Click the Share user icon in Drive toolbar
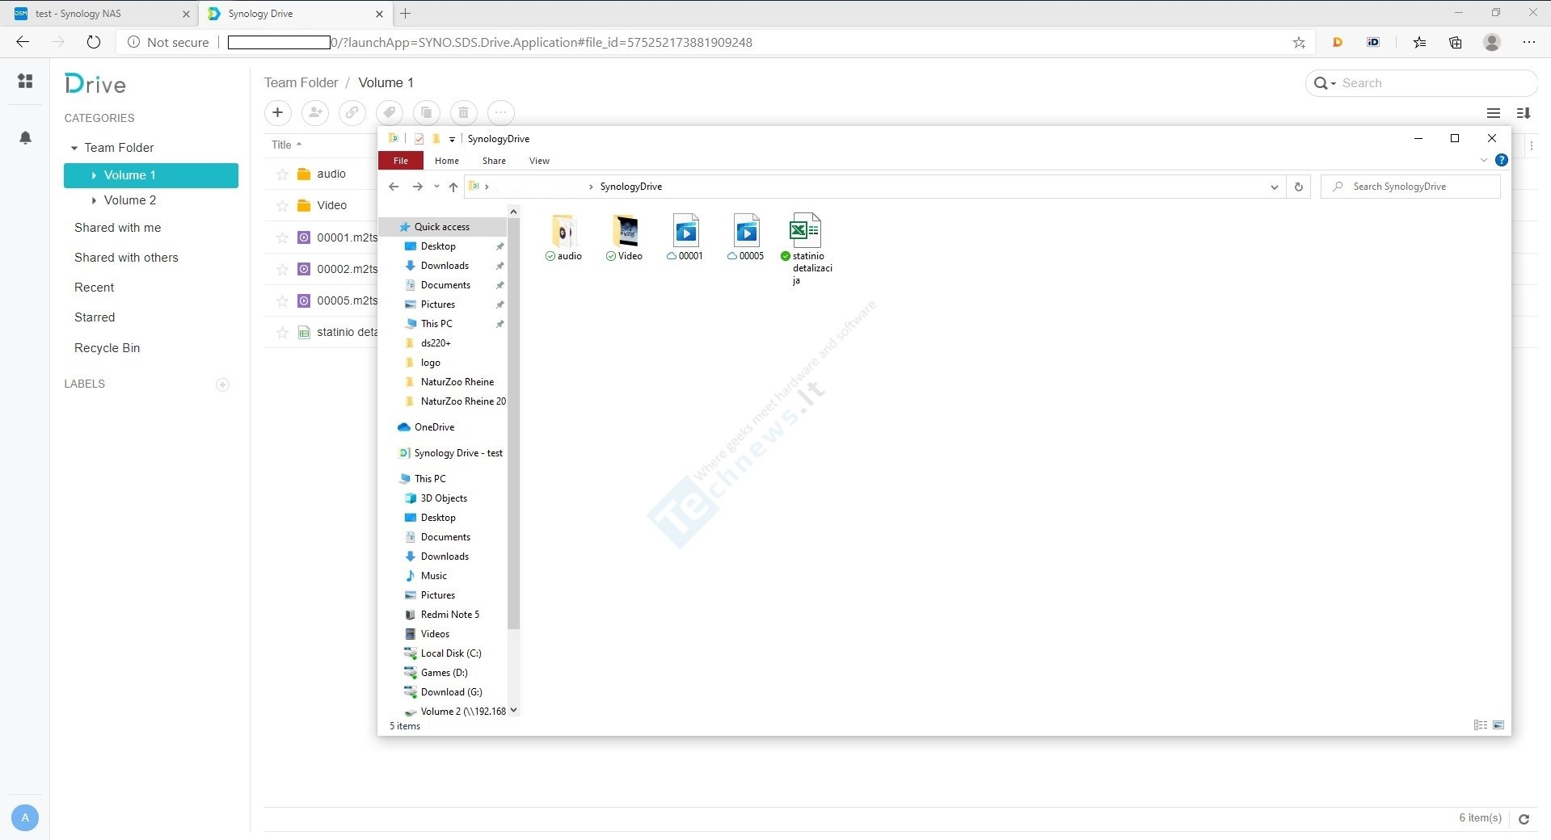This screenshot has height=840, width=1551. 314,112
